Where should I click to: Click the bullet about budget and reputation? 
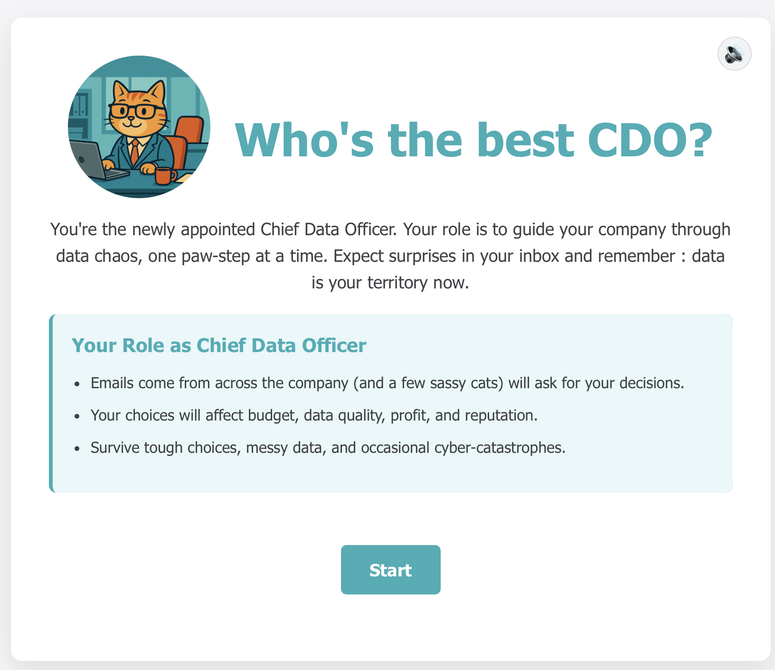tap(314, 415)
